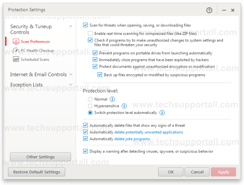Click Internet & Email Controls heading

coord(38,75)
